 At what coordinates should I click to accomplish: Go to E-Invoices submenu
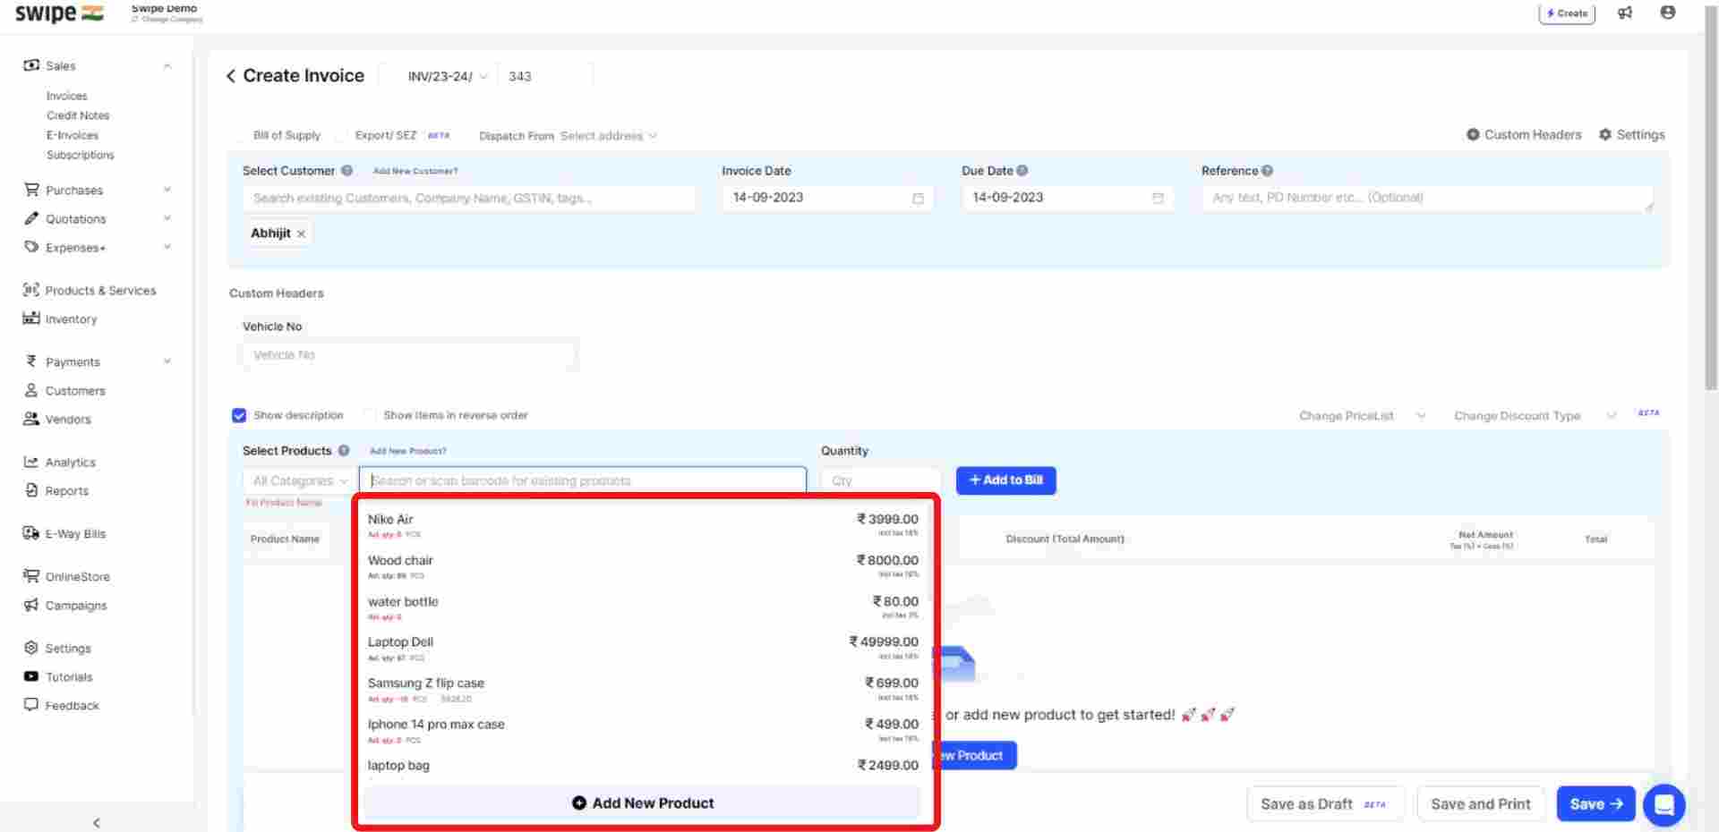[73, 135]
